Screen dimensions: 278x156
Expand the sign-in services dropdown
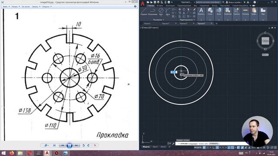242,2
